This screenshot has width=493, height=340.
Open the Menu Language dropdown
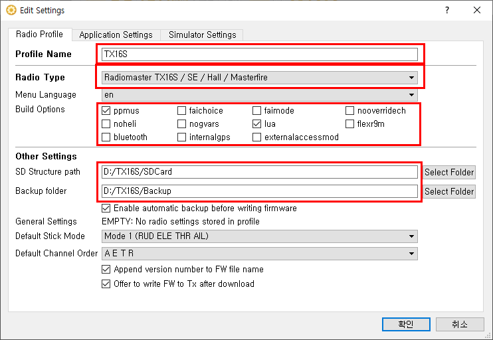[260, 95]
